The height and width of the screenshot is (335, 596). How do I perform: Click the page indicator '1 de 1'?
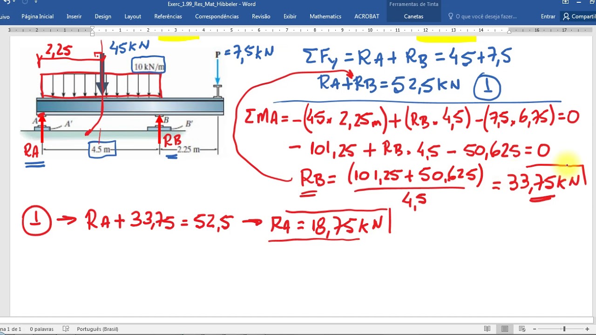coord(10,329)
